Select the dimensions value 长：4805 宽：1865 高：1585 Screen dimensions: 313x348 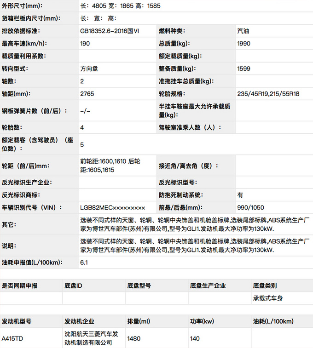(x=120, y=6)
